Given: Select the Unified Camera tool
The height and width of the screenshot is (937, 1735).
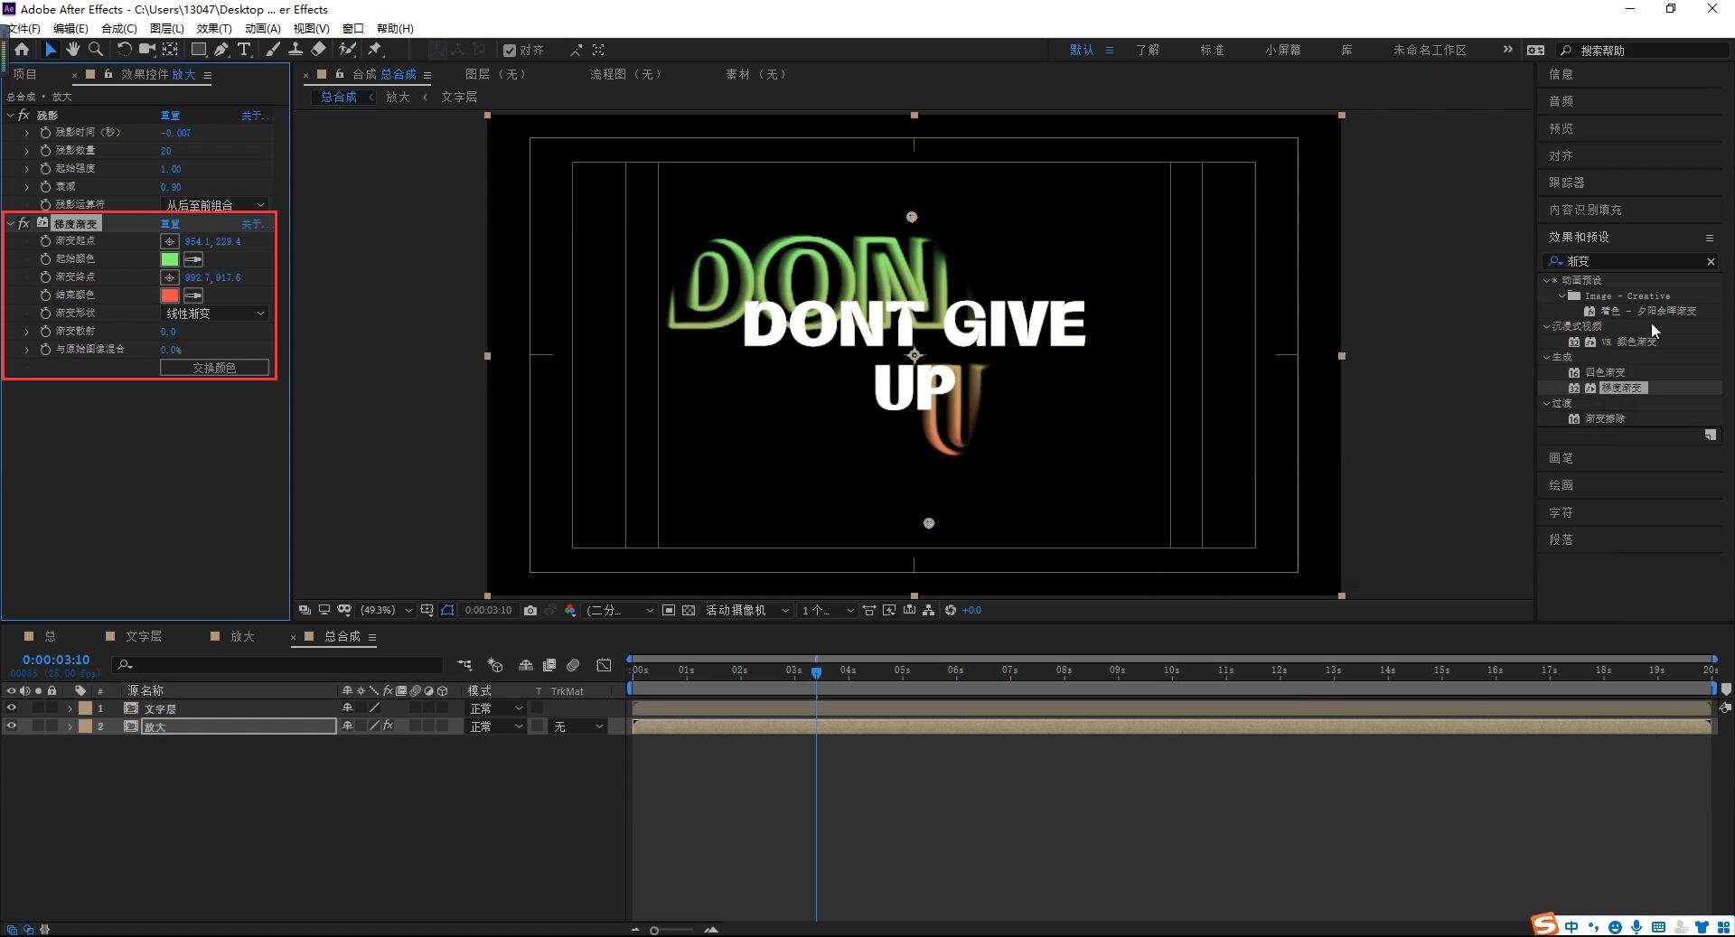Looking at the screenshot, I should click(146, 50).
